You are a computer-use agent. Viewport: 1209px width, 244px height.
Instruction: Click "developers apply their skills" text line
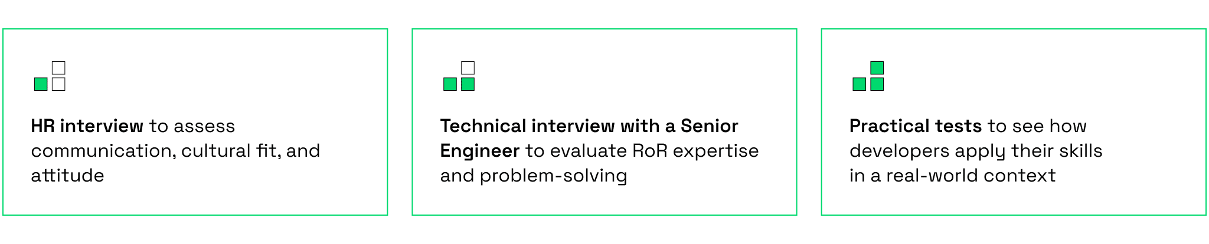pos(976,151)
